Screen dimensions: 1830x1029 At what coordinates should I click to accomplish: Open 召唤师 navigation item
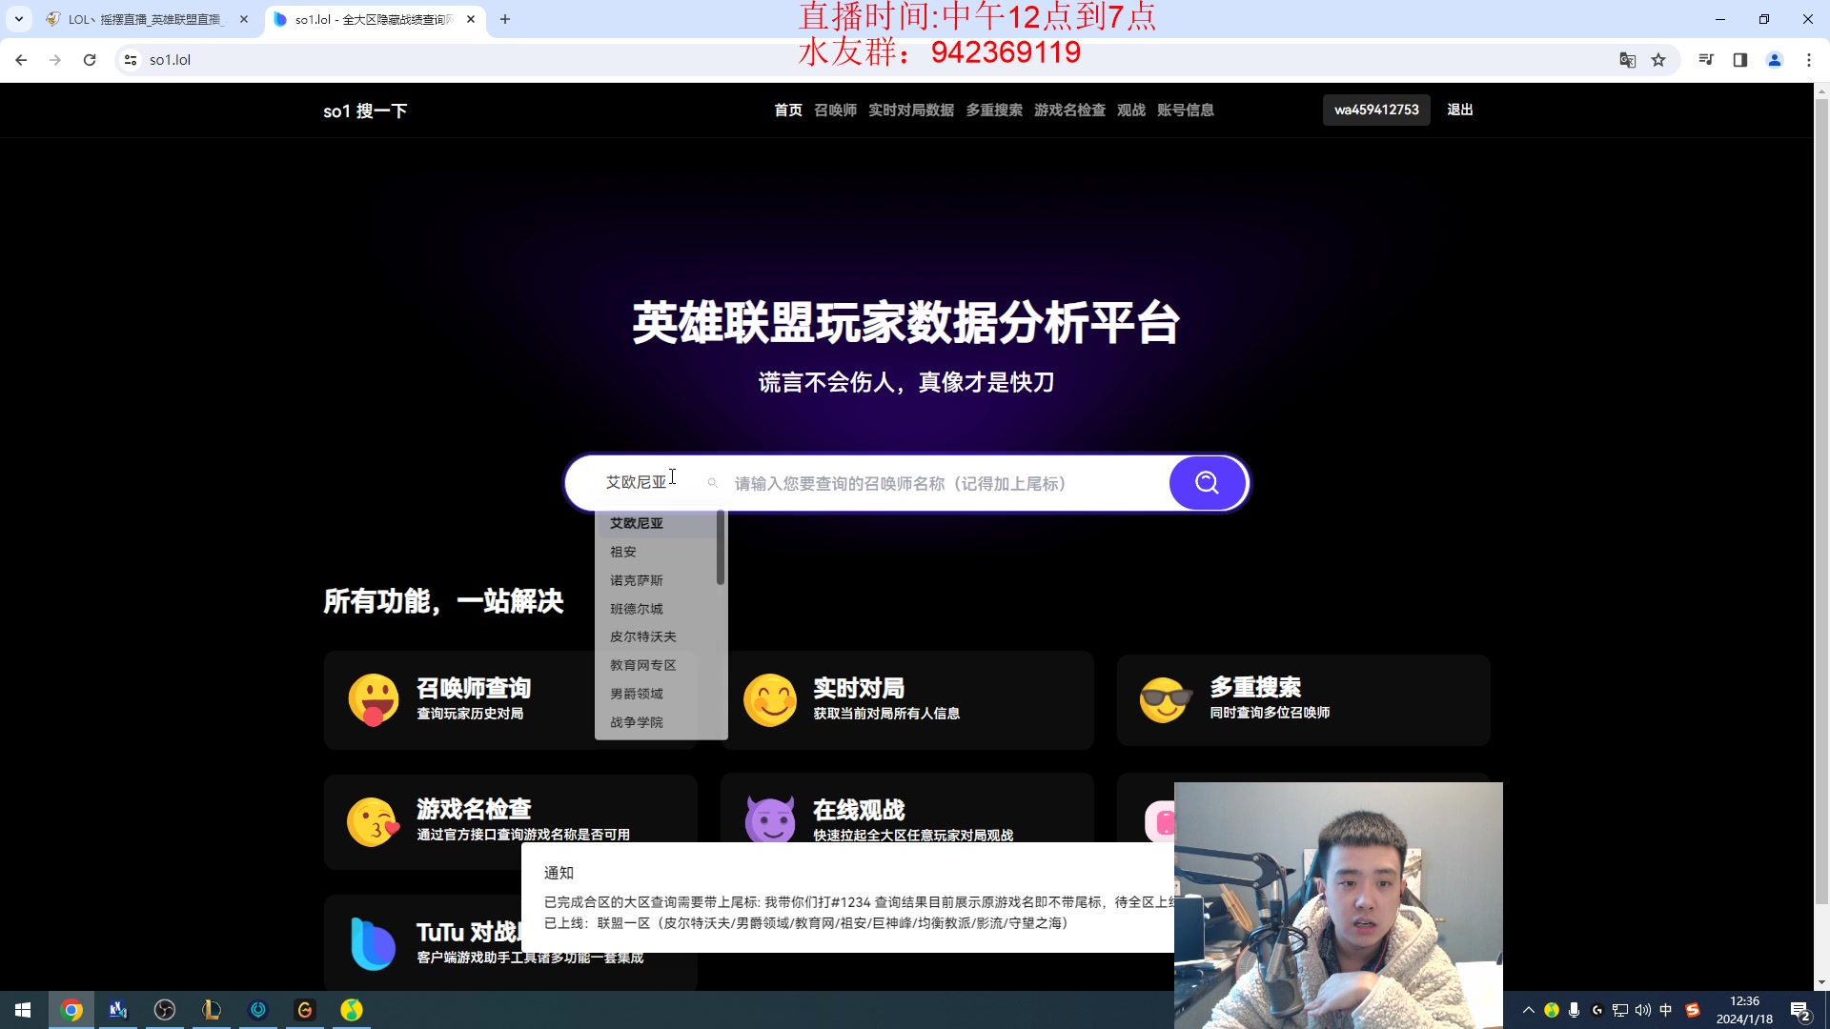click(x=835, y=111)
